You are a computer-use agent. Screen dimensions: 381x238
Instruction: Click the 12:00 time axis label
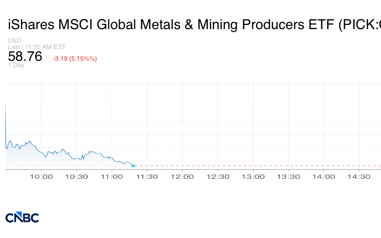pos(183,177)
